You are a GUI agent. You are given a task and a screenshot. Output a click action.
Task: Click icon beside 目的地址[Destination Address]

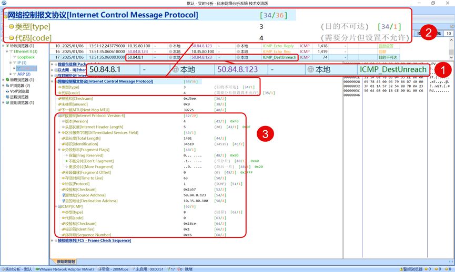[63, 201]
